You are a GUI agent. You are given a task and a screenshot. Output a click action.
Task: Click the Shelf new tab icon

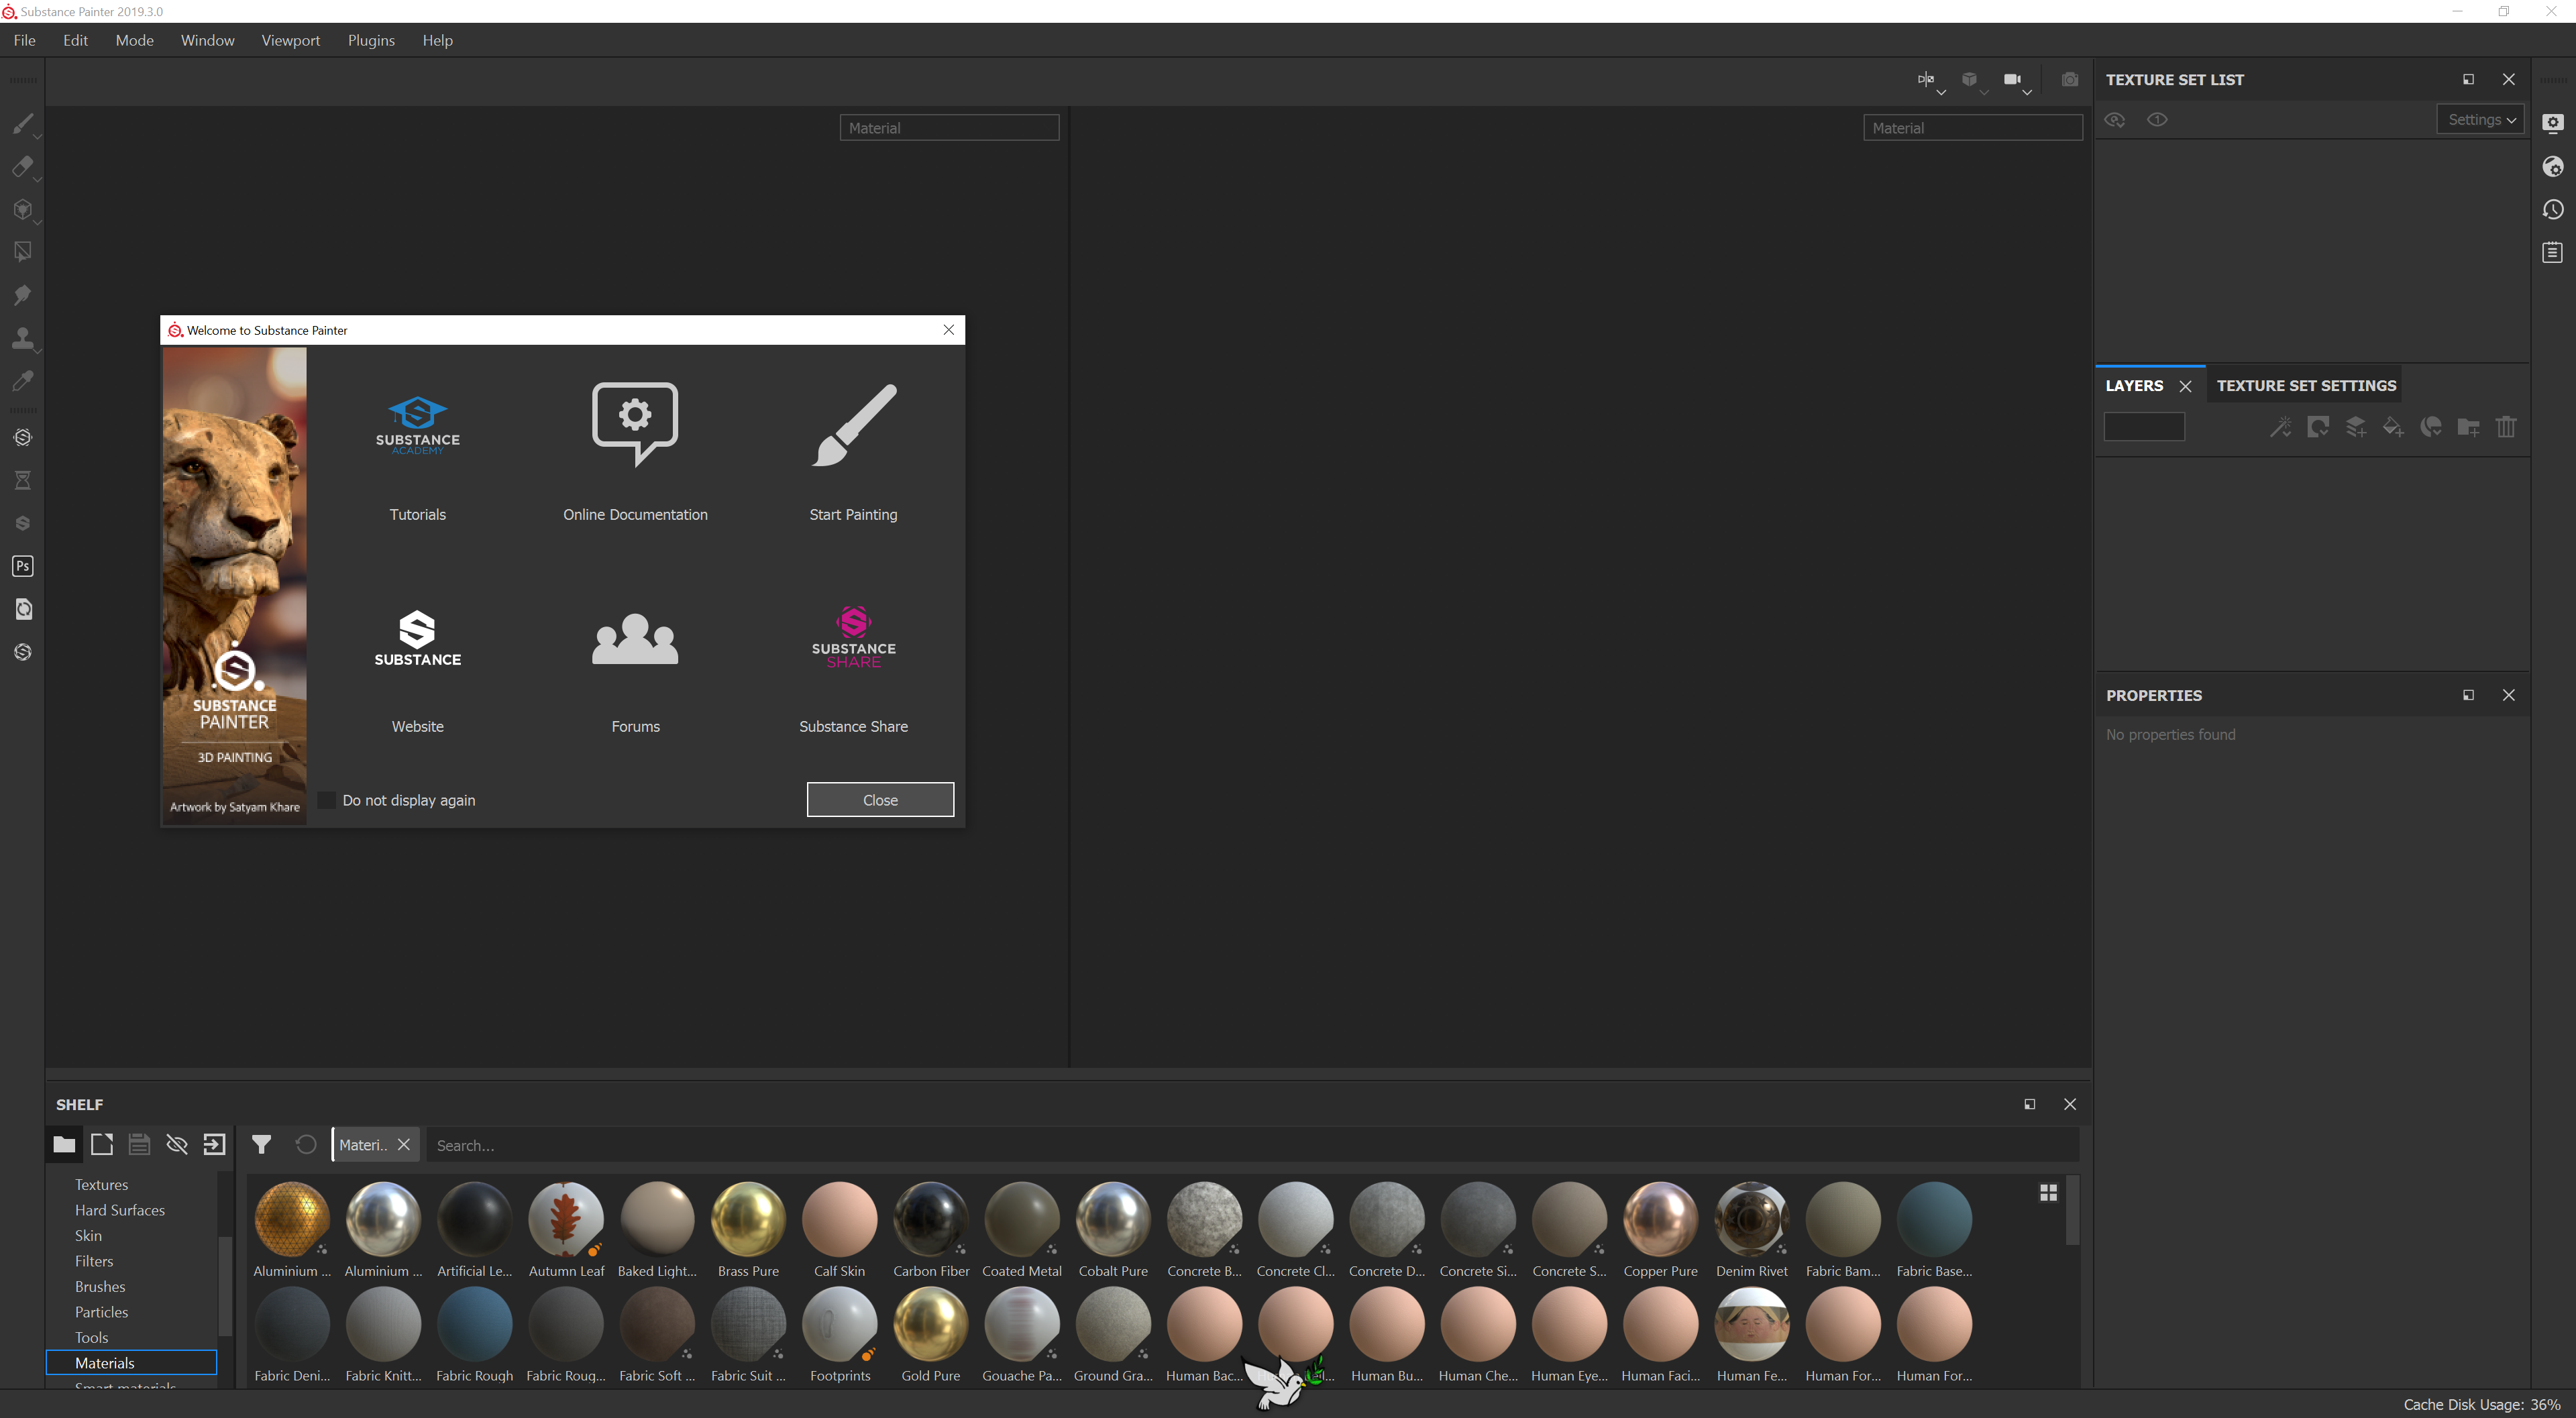point(102,1144)
